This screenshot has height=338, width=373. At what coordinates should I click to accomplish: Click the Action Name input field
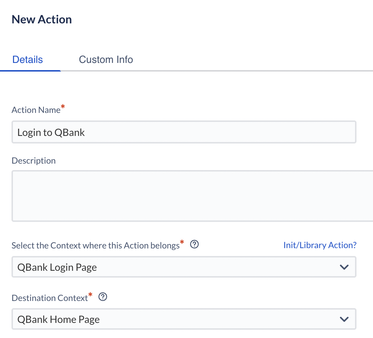click(x=184, y=132)
